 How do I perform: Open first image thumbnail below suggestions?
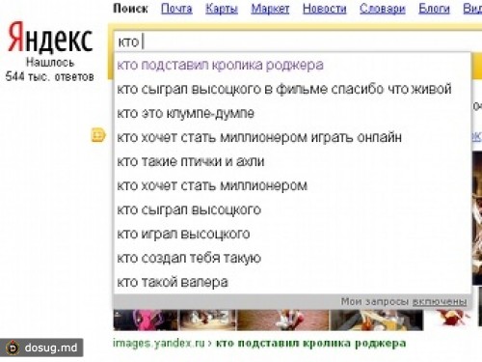point(146,320)
